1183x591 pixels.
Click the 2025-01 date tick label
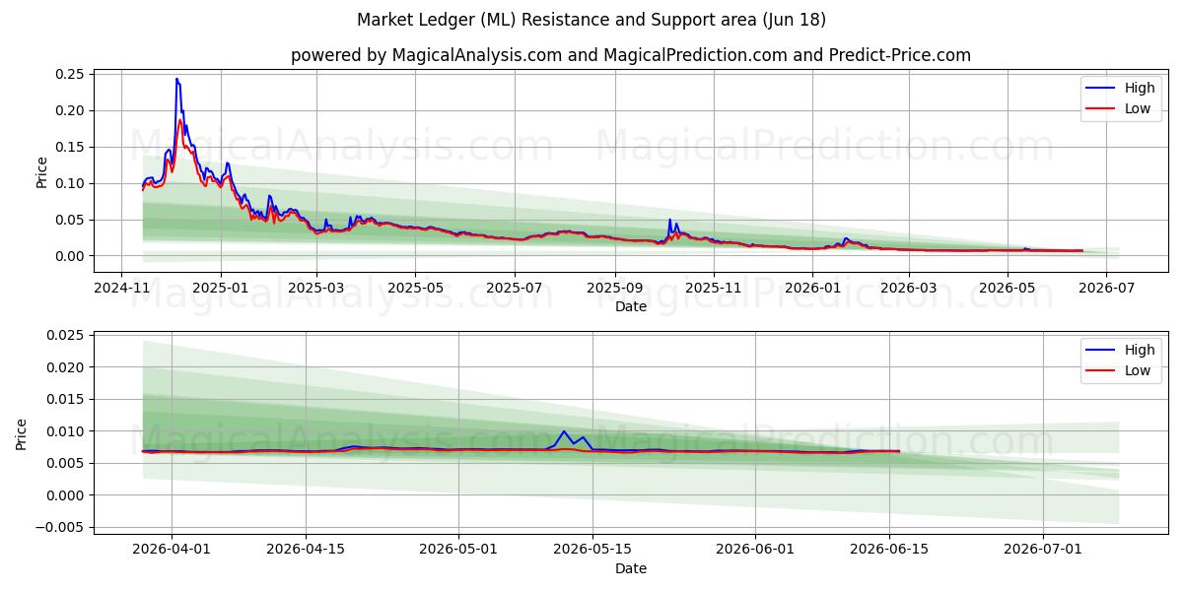point(221,288)
